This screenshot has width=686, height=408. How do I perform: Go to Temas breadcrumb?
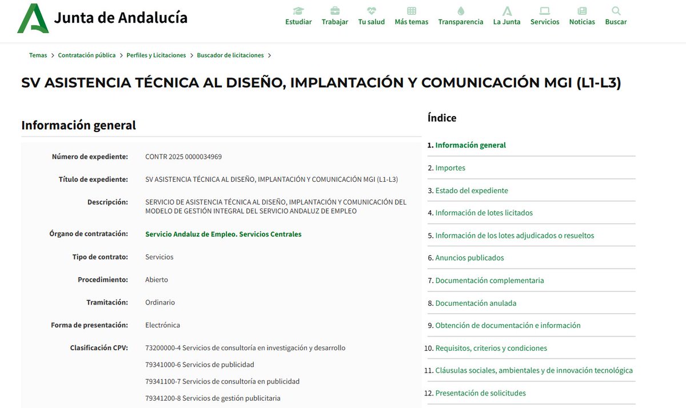38,55
